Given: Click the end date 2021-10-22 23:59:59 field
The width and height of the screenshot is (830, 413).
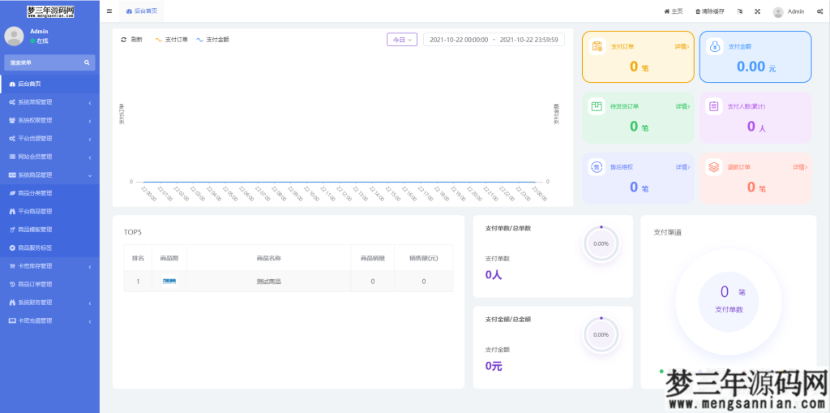Looking at the screenshot, I should [x=528, y=40].
